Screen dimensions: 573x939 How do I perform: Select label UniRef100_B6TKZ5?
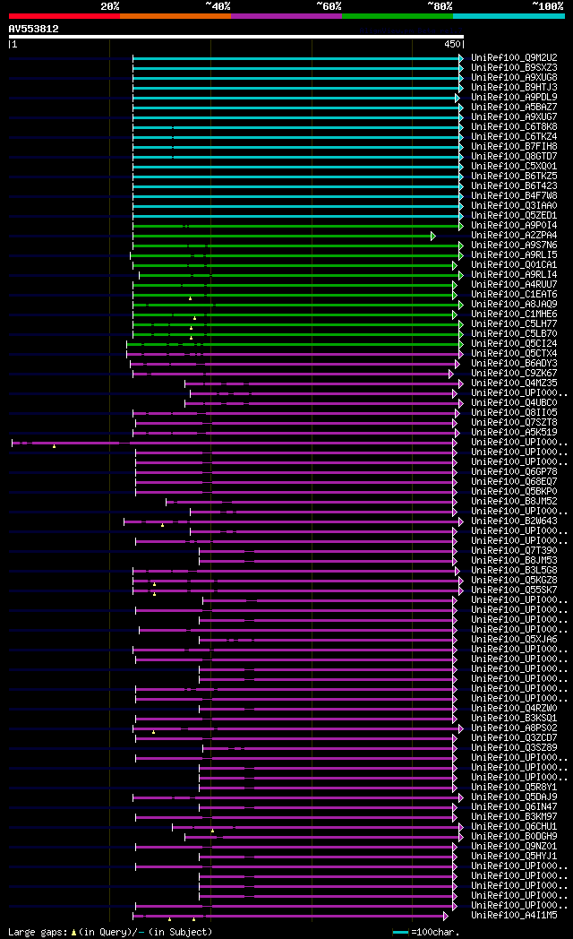click(514, 176)
